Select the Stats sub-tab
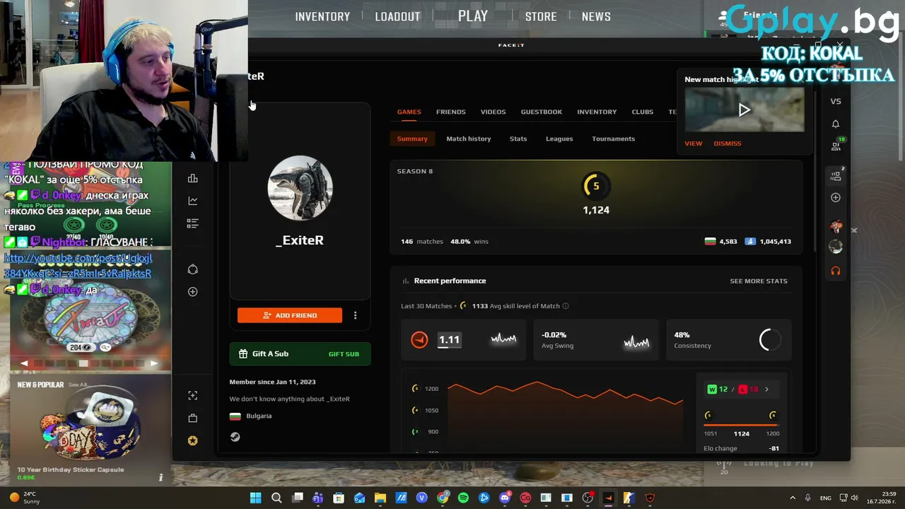The image size is (905, 509). [x=518, y=139]
